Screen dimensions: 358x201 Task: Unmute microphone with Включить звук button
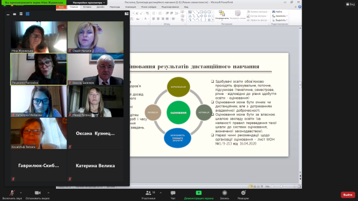(12, 195)
